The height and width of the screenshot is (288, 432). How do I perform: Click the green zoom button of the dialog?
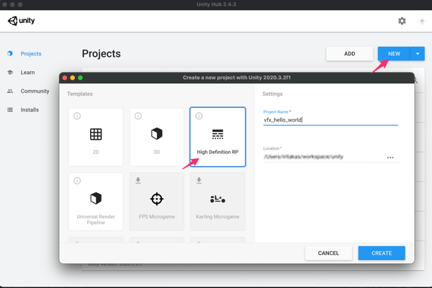coord(80,78)
